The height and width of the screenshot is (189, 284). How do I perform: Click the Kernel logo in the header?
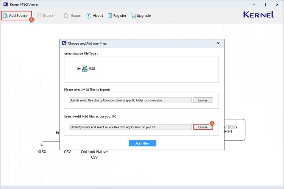pyautogui.click(x=259, y=14)
